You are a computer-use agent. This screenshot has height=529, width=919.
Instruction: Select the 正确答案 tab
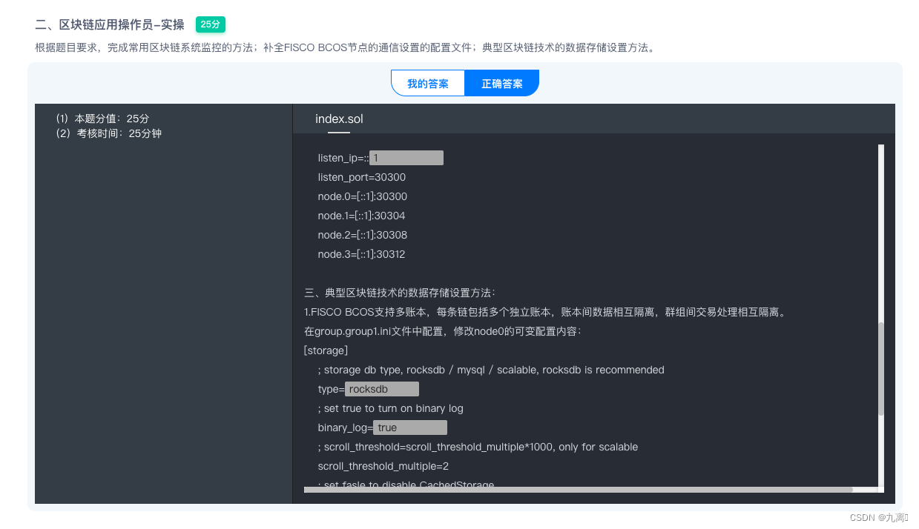(x=502, y=83)
